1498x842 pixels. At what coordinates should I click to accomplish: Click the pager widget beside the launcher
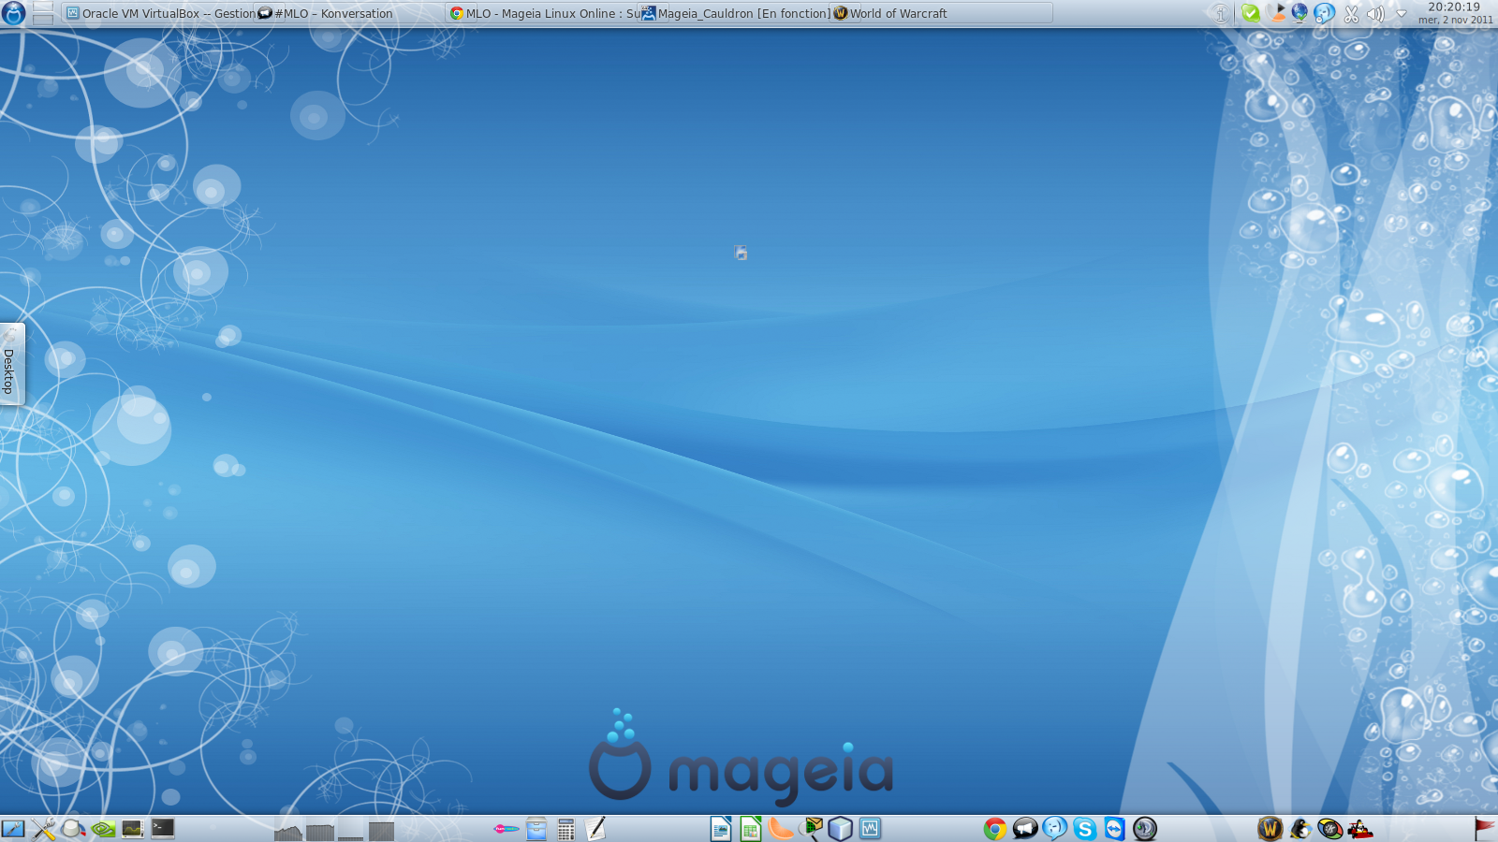[43, 13]
